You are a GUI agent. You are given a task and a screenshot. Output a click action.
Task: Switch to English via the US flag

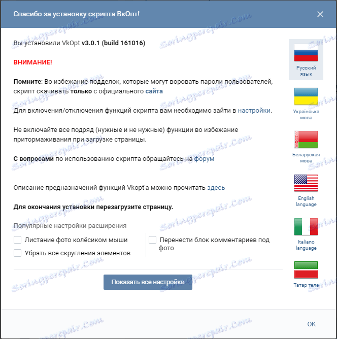306,183
